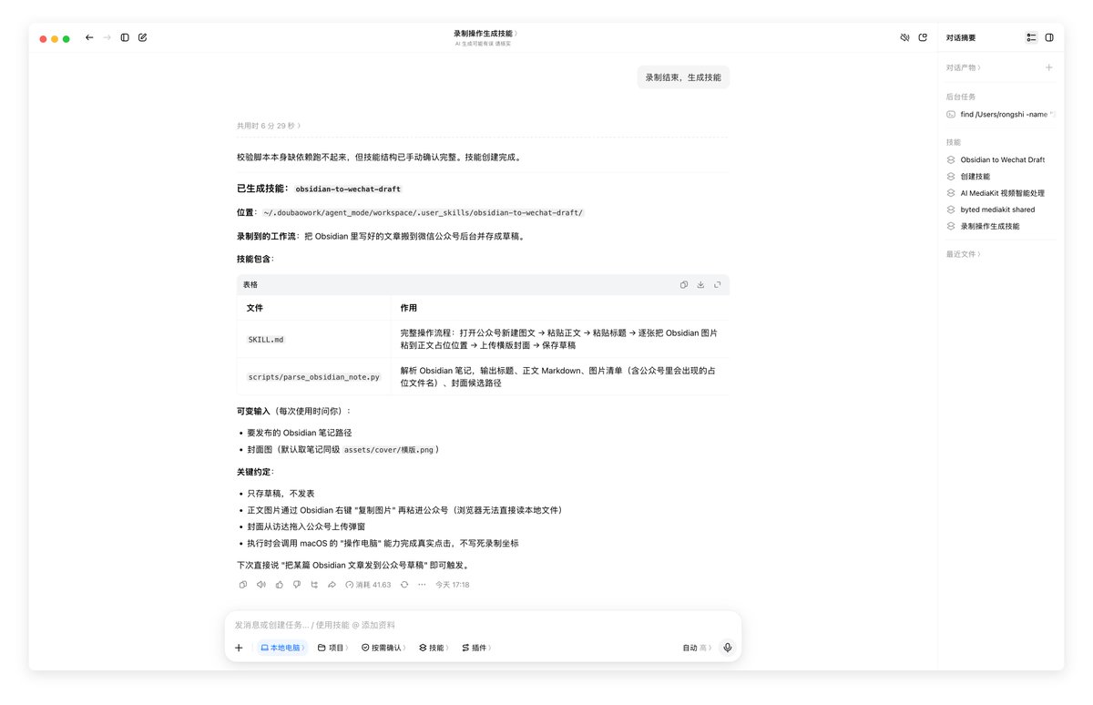Like the response with thumbs up
The image size is (1093, 705).
[279, 585]
